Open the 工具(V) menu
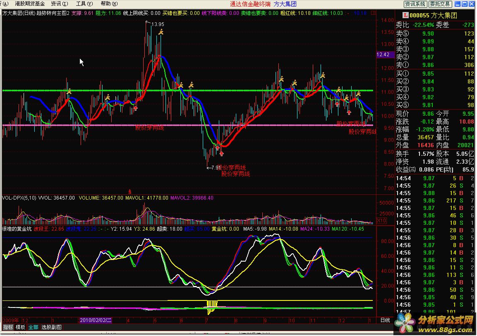The height and width of the screenshot is (336, 477). 84,4
